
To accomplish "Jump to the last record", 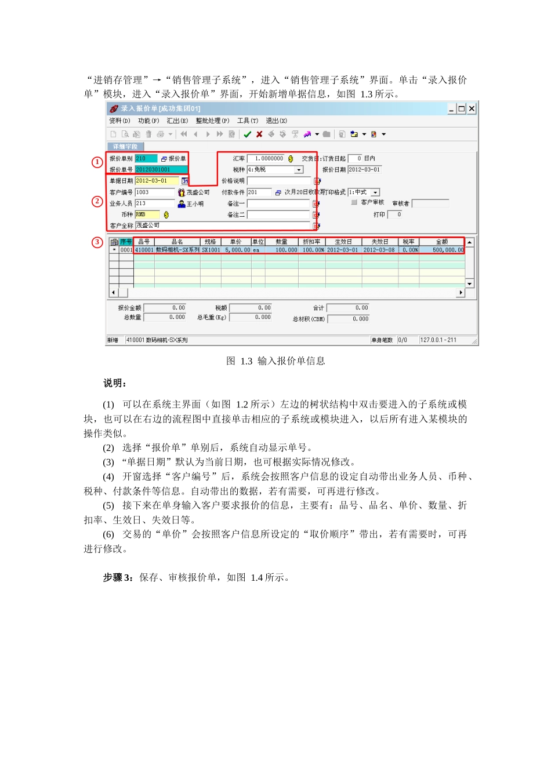I will 219,134.
